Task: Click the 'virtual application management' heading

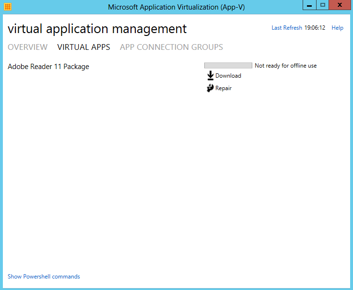Action: 97,29
